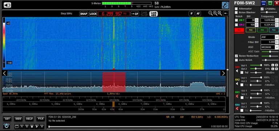This screenshot has height=131, width=279.
Task: Enable the Attenuator checkbox
Action: 236,9
